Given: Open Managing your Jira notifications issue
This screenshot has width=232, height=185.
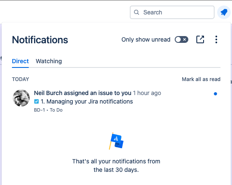Looking at the screenshot, I should [x=87, y=101].
